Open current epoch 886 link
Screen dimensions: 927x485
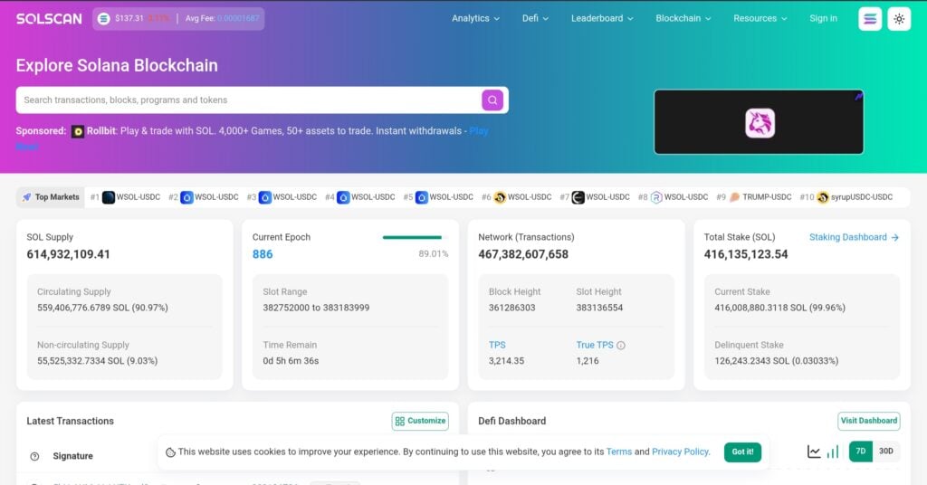point(263,254)
